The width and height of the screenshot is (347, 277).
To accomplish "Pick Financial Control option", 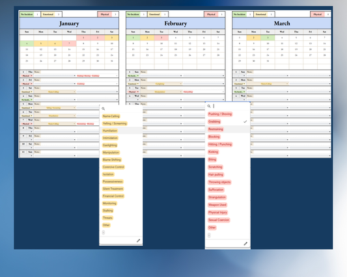I will pyautogui.click(x=113, y=196).
